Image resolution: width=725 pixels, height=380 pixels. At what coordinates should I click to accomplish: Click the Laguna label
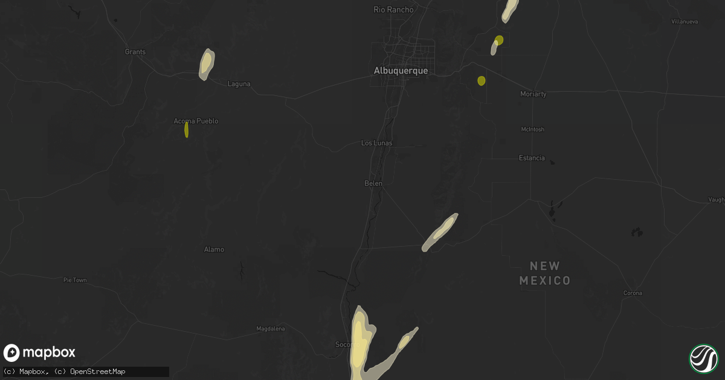coord(239,84)
